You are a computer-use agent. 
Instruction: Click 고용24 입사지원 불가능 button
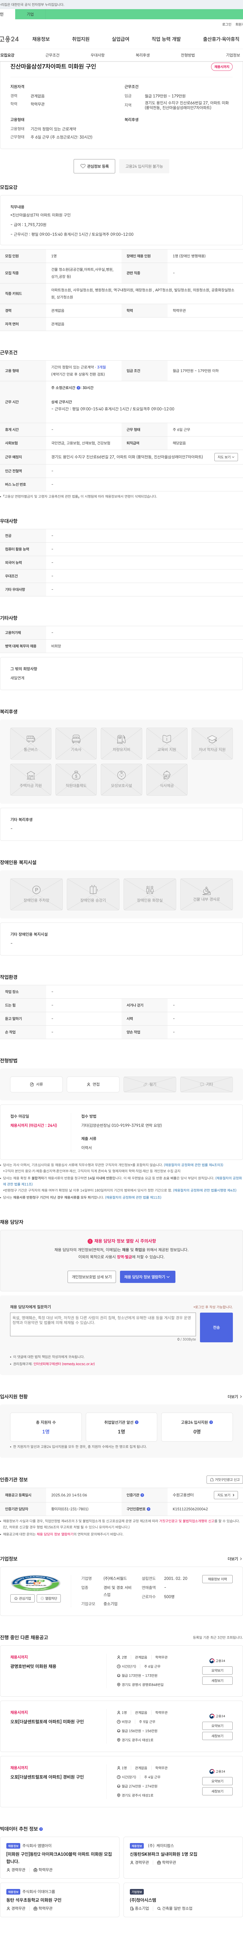[144, 166]
